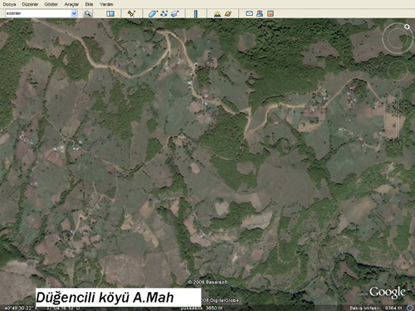This screenshot has height=311, width=415.
Task: Open the Ekle menu
Action: tap(89, 4)
